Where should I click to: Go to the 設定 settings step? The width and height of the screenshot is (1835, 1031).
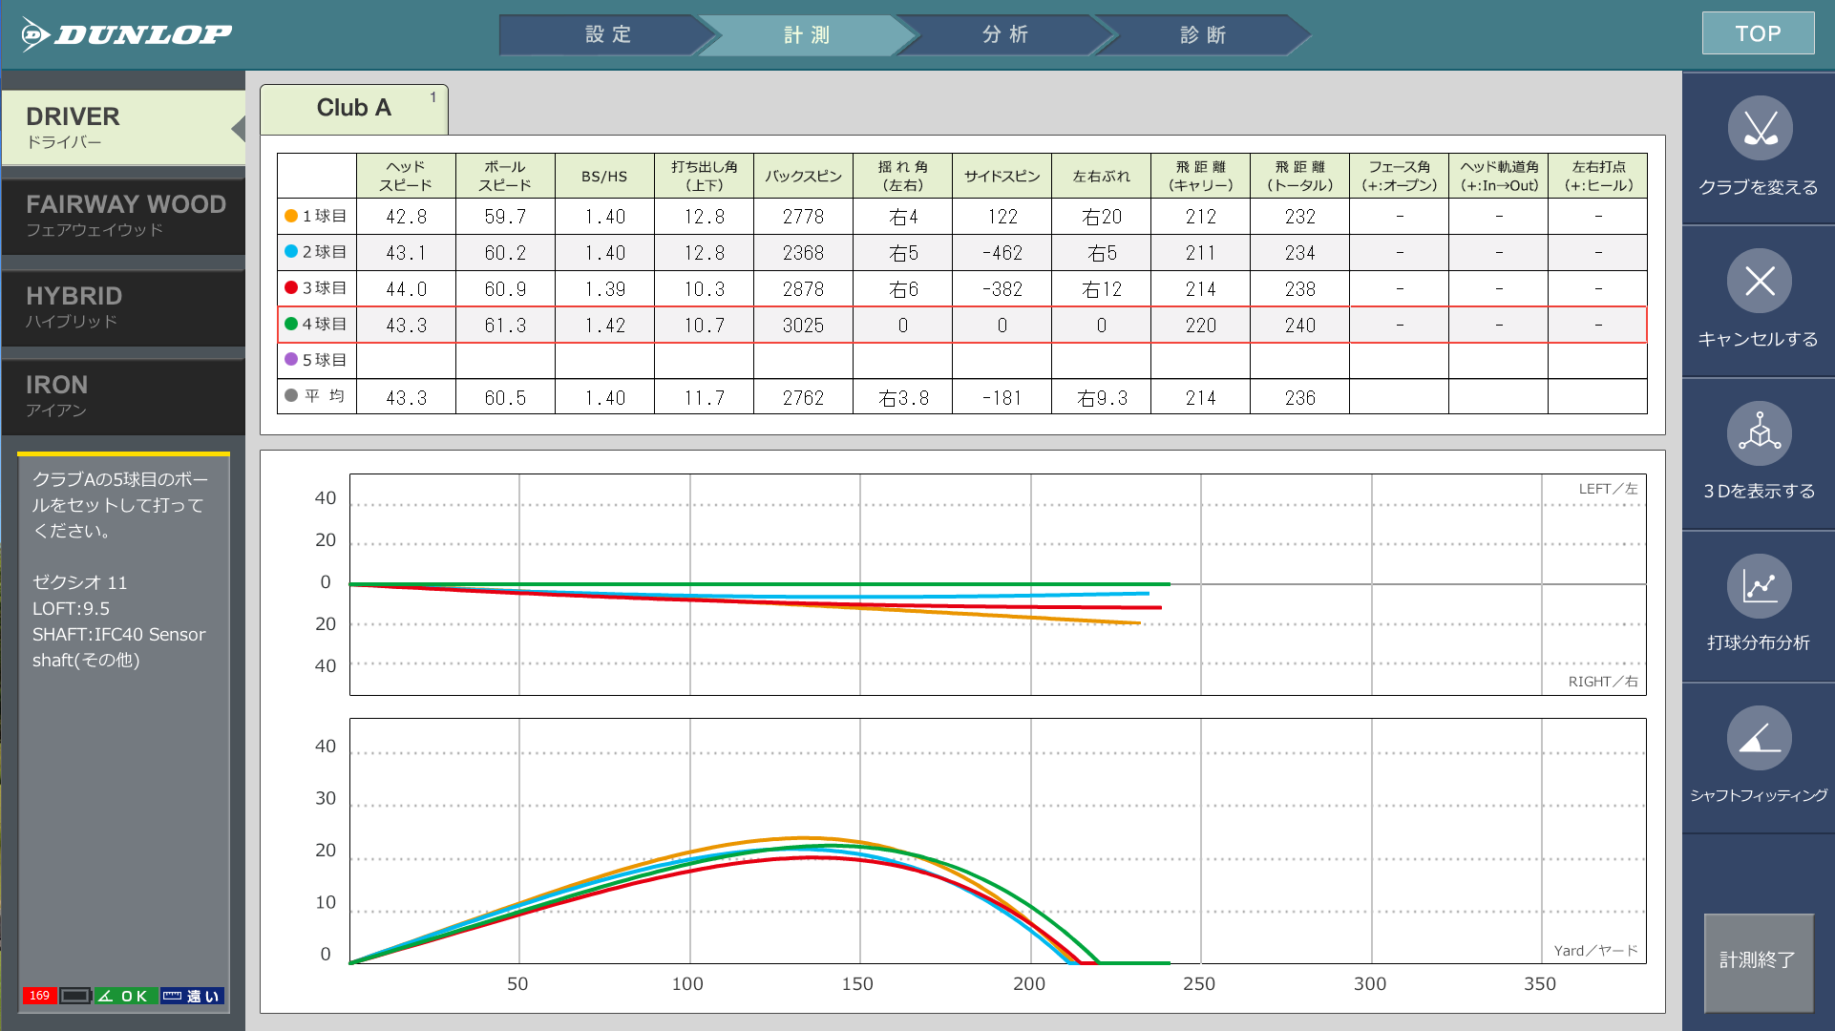pos(608,34)
